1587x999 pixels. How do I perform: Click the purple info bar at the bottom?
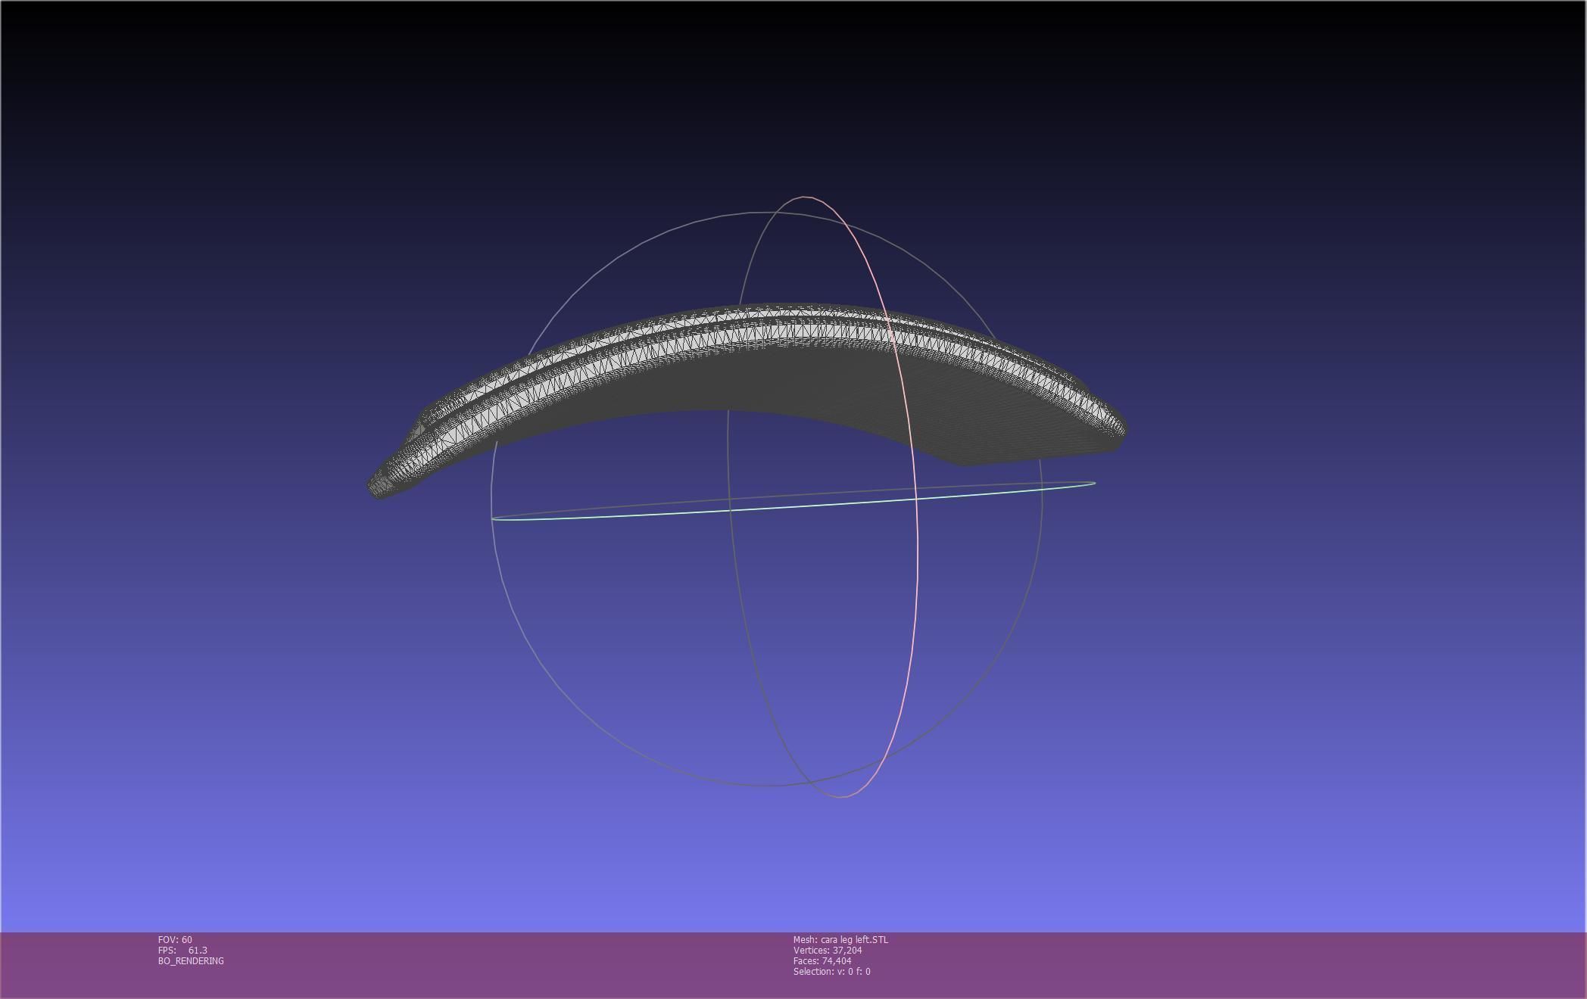1211,965
